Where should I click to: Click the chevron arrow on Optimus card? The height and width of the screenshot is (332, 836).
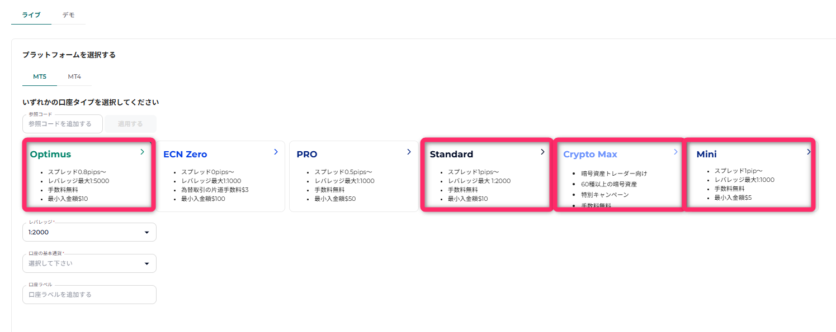point(142,151)
